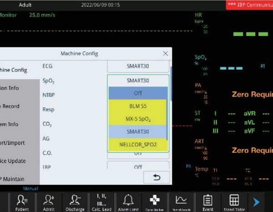Open the Trend Table icon
Screen dimensions: 273x212
pos(234,202)
